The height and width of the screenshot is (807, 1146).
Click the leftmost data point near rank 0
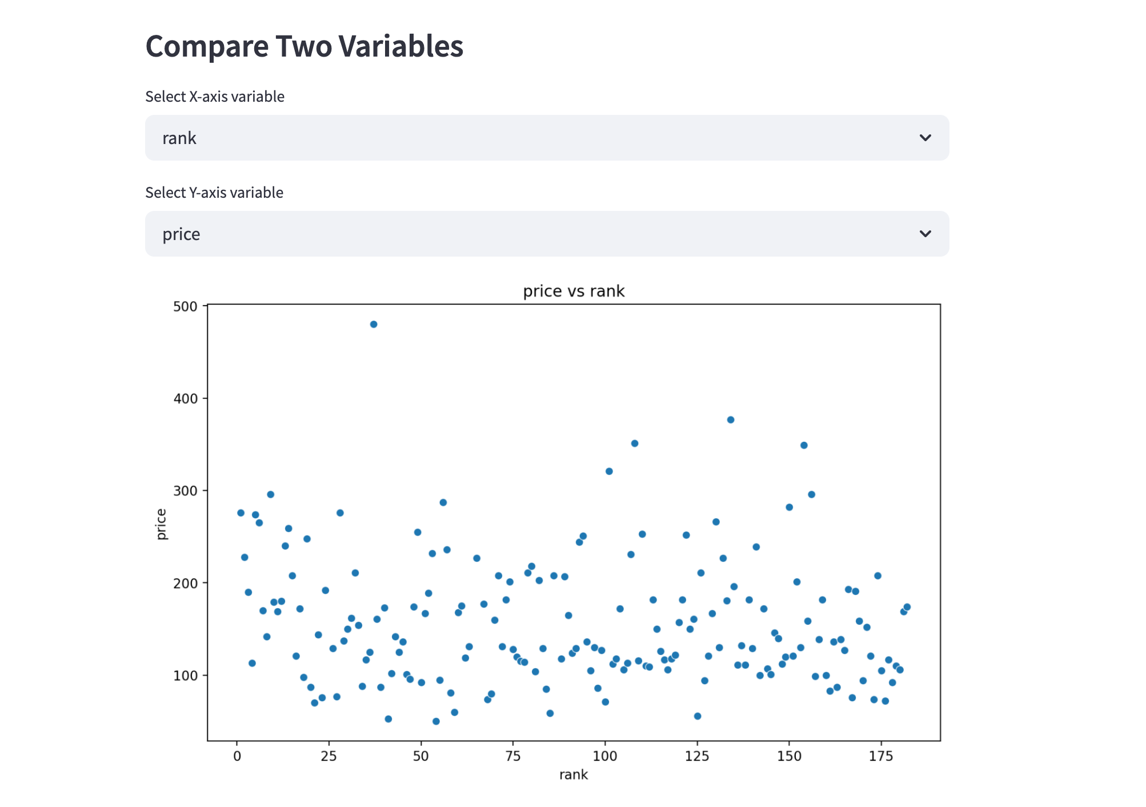pos(241,512)
